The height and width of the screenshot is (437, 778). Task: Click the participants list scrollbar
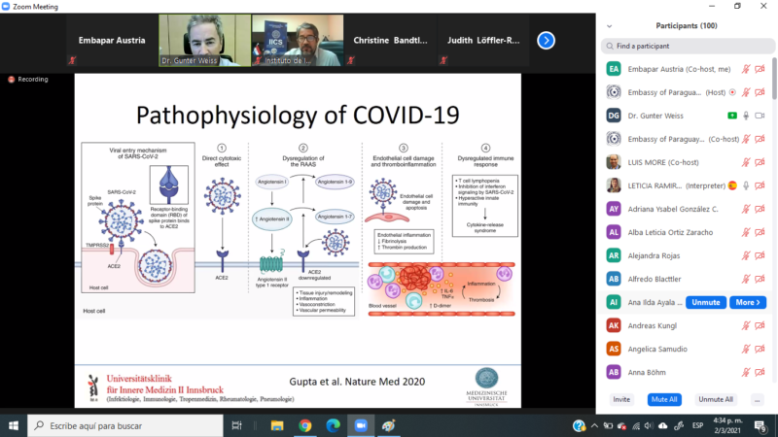[774, 79]
